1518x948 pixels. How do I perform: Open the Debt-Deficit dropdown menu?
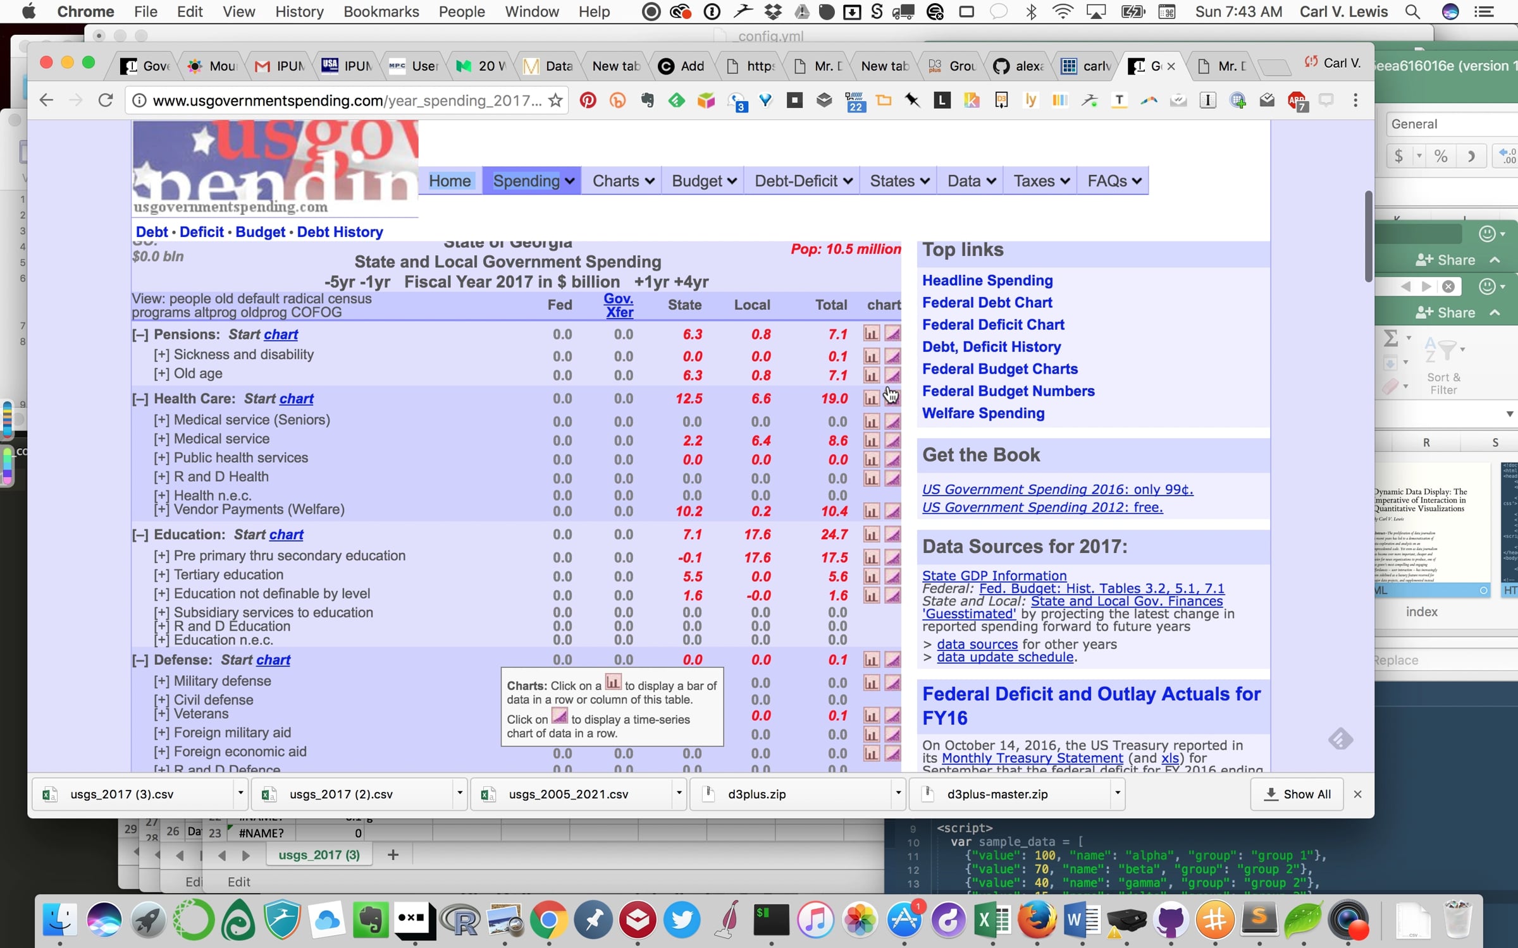[803, 181]
